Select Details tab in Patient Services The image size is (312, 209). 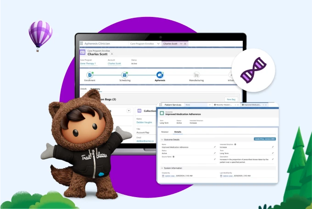178,132
